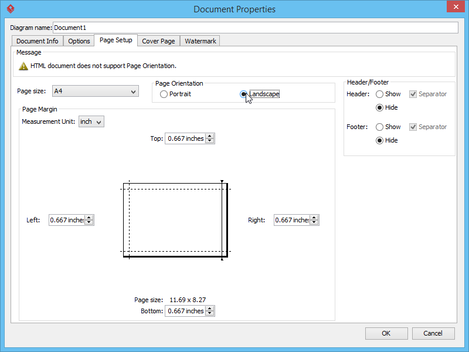469x352 pixels.
Task: Open the Watermark tab
Action: click(200, 41)
